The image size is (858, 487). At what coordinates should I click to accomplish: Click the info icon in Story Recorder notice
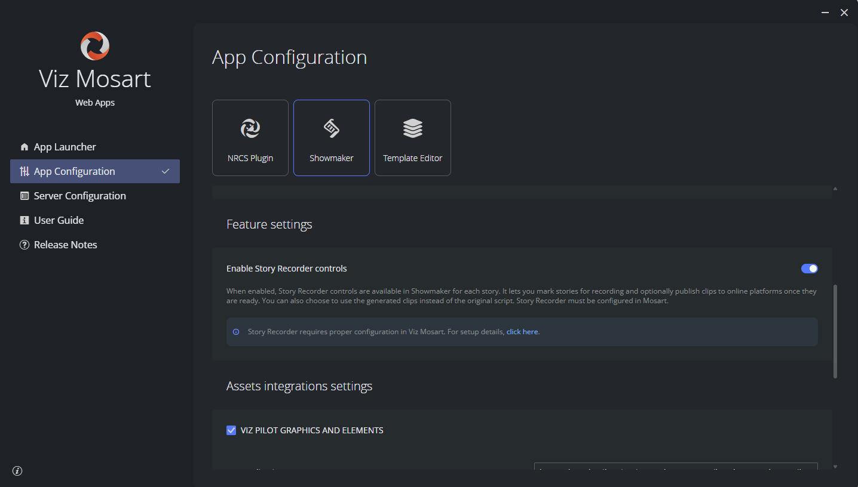[236, 332]
